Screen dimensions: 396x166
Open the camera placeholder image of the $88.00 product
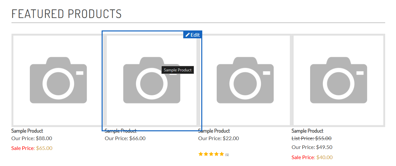pos(58,80)
